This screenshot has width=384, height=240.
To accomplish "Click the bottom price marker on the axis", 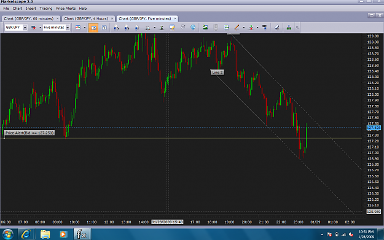I will click(x=374, y=212).
